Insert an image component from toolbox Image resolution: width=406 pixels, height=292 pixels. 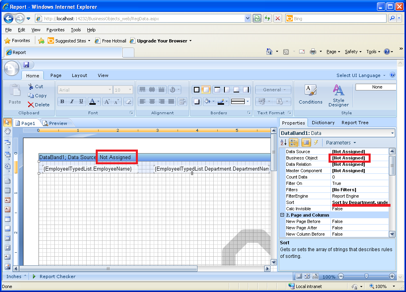(8, 266)
